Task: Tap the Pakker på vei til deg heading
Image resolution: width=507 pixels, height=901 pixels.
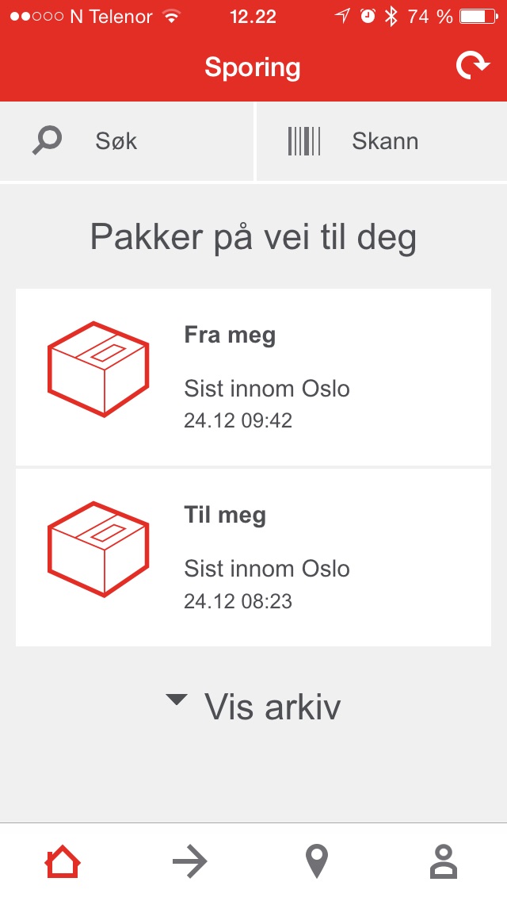Action: tap(253, 237)
